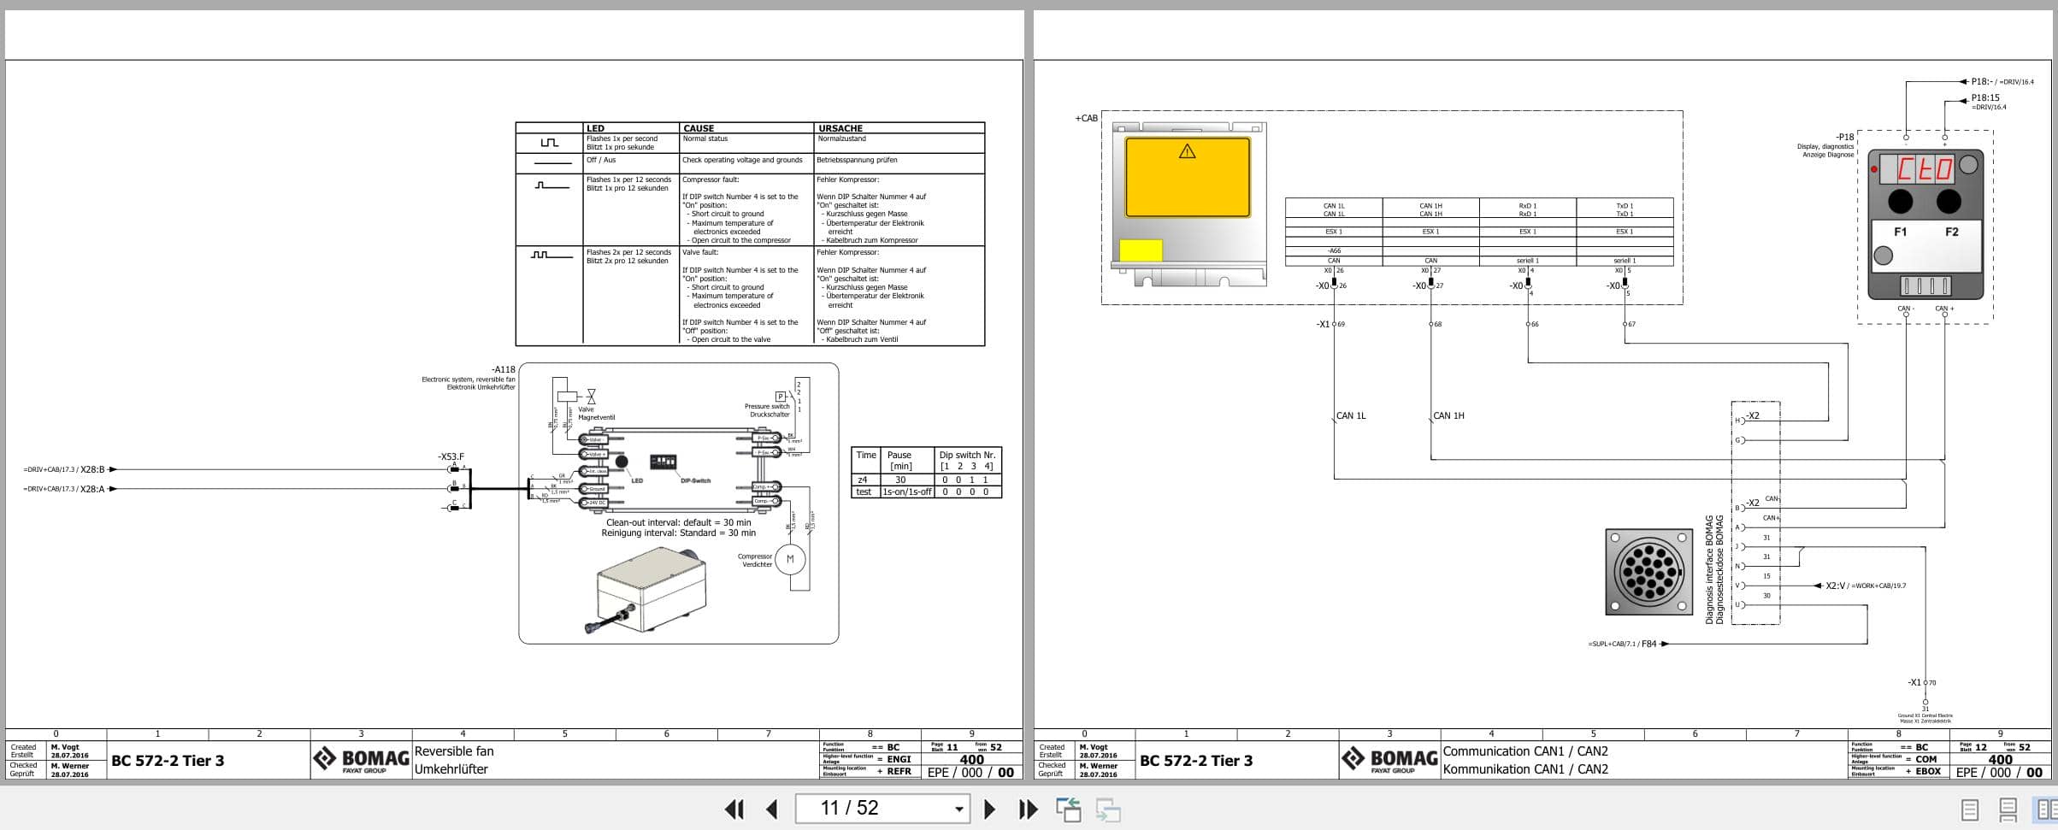Click the dock-page-back icon with green arrow

(1070, 808)
